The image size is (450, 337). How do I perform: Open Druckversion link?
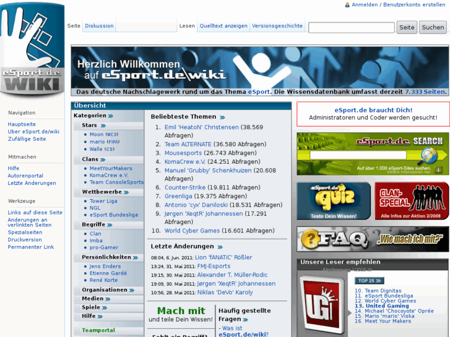[x=25, y=239]
